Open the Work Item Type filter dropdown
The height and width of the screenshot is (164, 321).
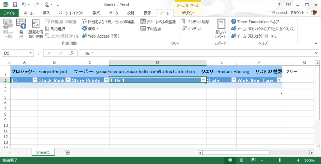(x=279, y=80)
